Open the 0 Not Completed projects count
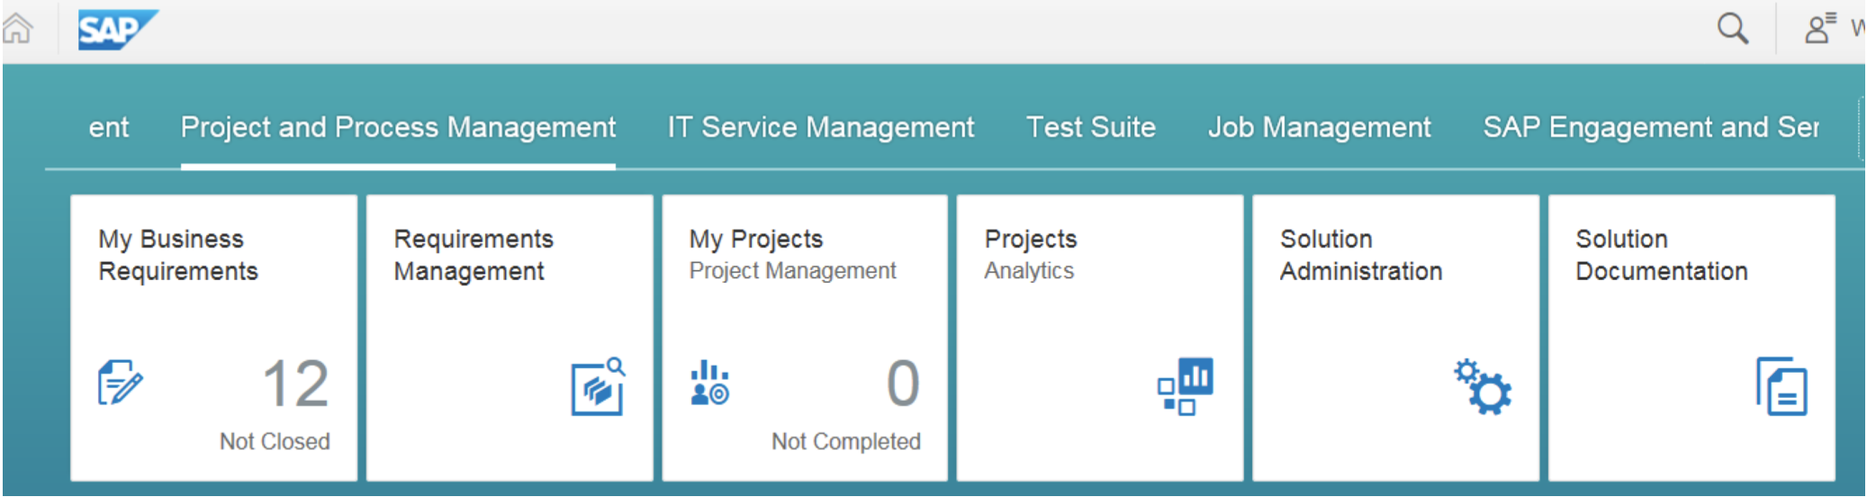This screenshot has height=497, width=1867. 902,384
